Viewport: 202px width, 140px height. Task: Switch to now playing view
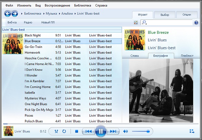coord(192,131)
